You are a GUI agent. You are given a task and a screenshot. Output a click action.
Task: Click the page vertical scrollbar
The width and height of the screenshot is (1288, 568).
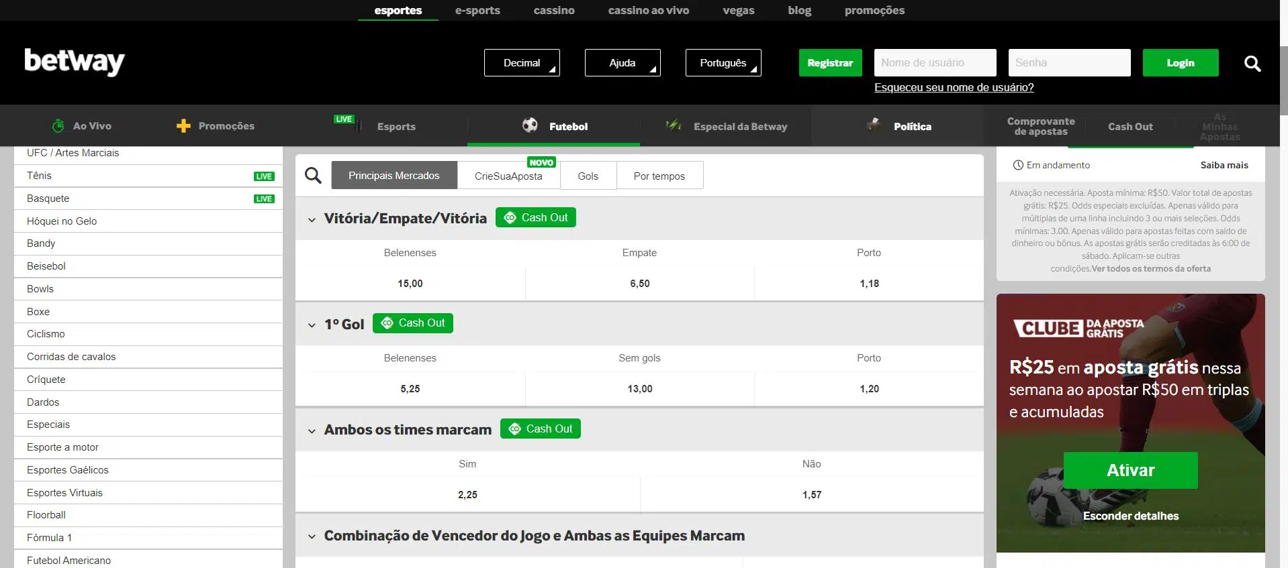click(1284, 80)
